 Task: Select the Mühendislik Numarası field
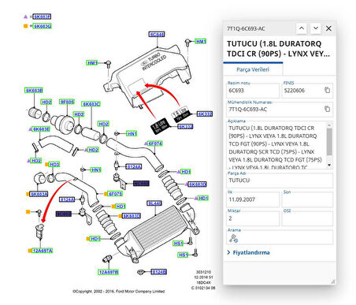(x=280, y=110)
